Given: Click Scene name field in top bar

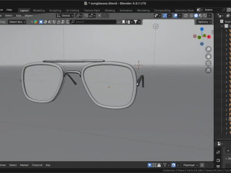Looking at the screenshot, I should tap(213, 10).
